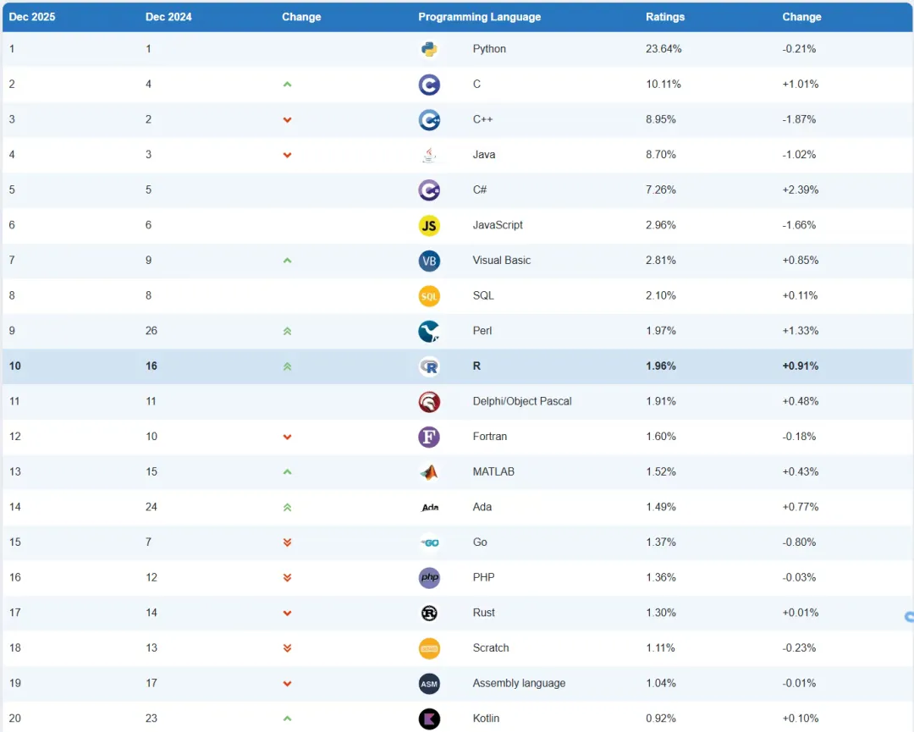The image size is (914, 732).
Task: Click the MATLAB logo icon
Action: click(429, 472)
